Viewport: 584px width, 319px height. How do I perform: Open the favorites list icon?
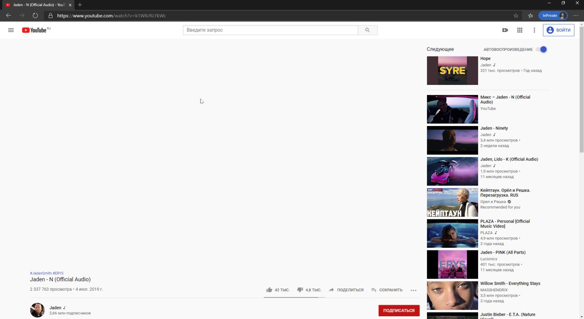pyautogui.click(x=531, y=16)
